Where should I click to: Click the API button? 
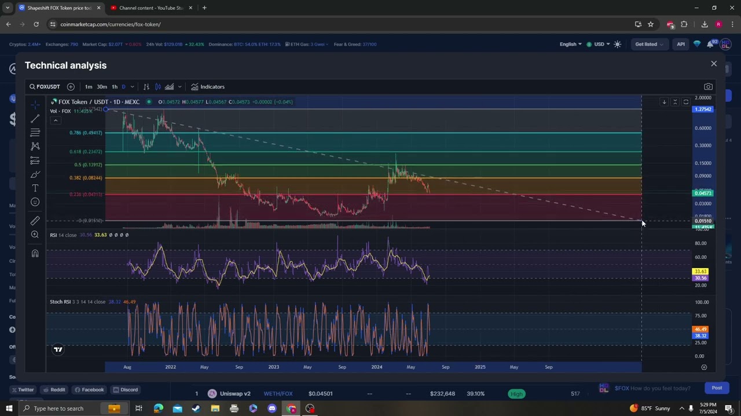(x=681, y=44)
